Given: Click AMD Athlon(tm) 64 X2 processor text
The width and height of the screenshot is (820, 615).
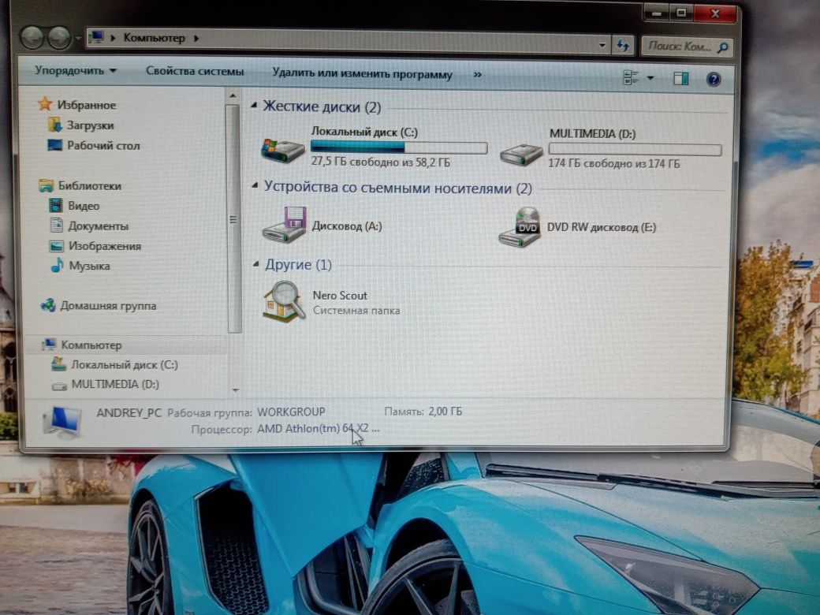Looking at the screenshot, I should click(318, 429).
